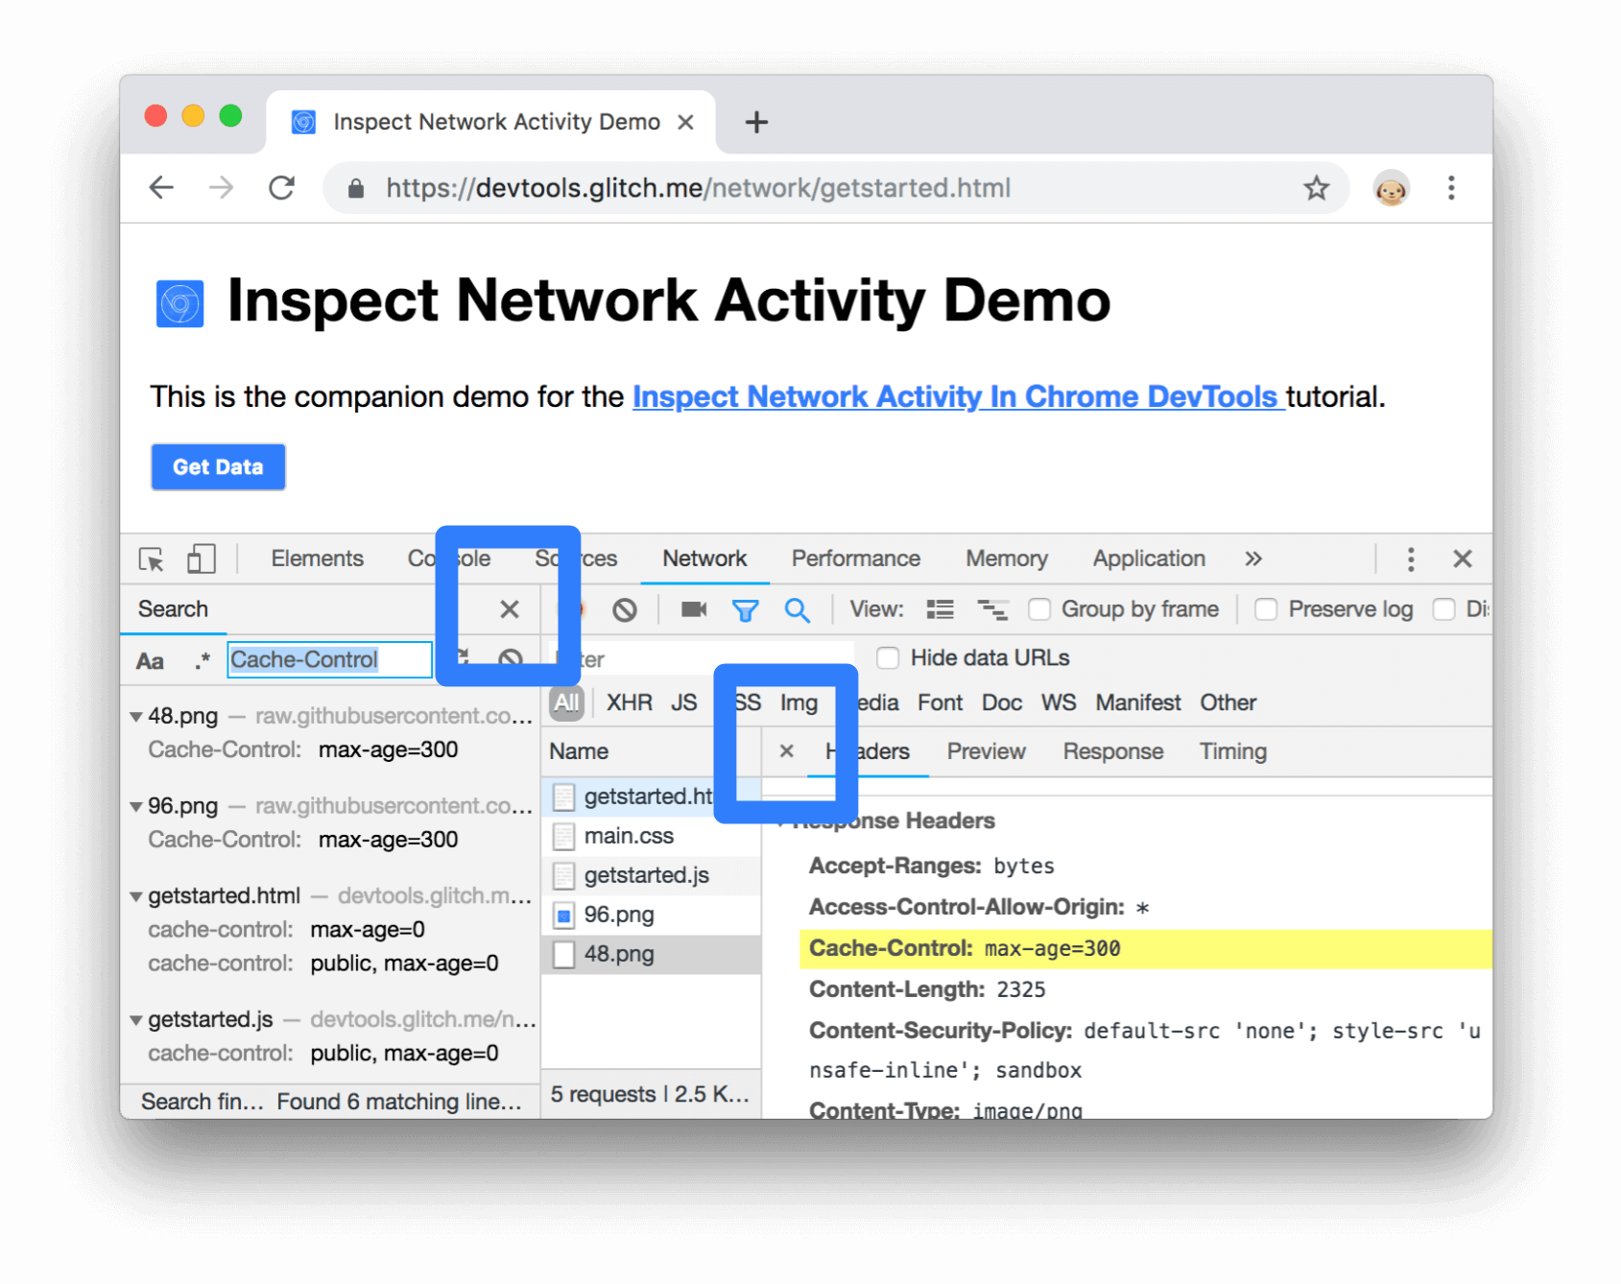Select getstarted.js in request list

[x=652, y=875]
